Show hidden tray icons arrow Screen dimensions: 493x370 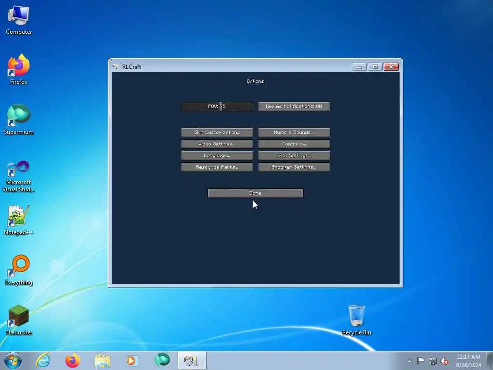click(409, 361)
